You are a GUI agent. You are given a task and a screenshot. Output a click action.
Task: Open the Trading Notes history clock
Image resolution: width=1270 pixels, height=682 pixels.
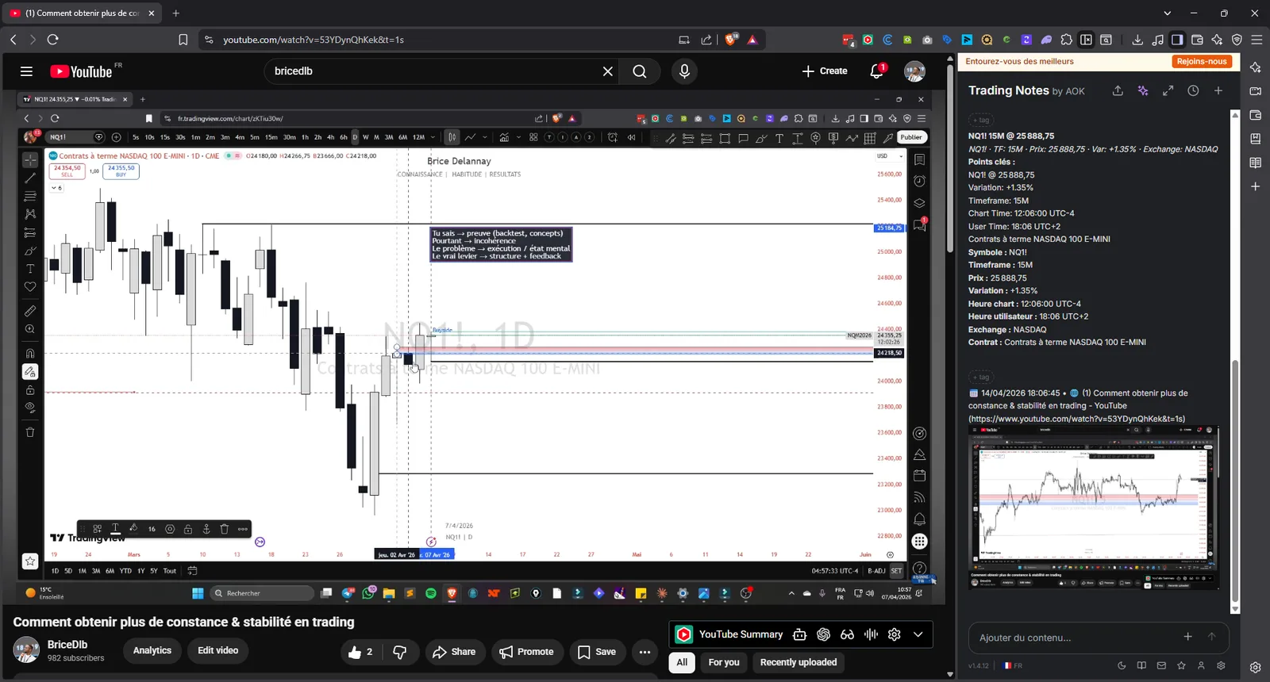click(x=1193, y=90)
